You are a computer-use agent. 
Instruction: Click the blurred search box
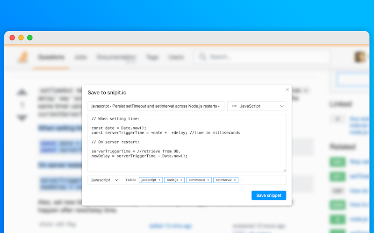point(262,57)
